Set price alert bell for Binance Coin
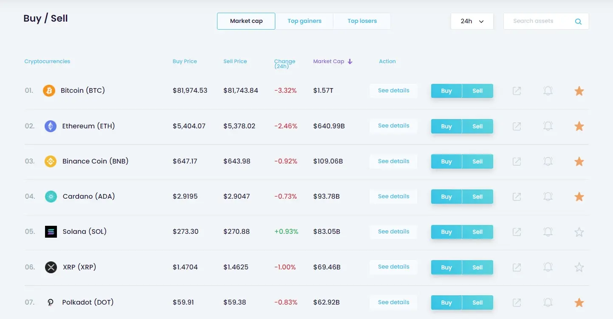The image size is (613, 319). coord(548,161)
